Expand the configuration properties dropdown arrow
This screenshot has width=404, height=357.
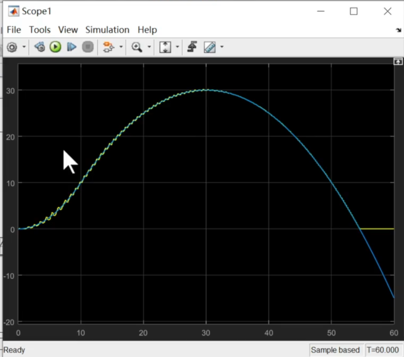tap(24, 47)
